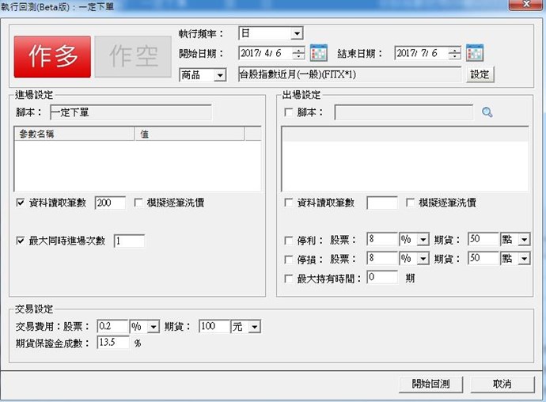
Task: Click the 期貨保證金成數 input field
Action: pyautogui.click(x=113, y=343)
